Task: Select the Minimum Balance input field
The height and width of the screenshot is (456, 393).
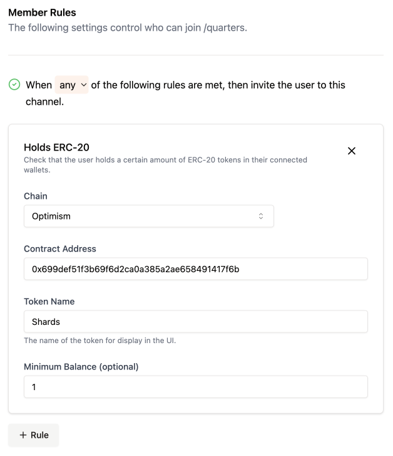Action: [195, 387]
